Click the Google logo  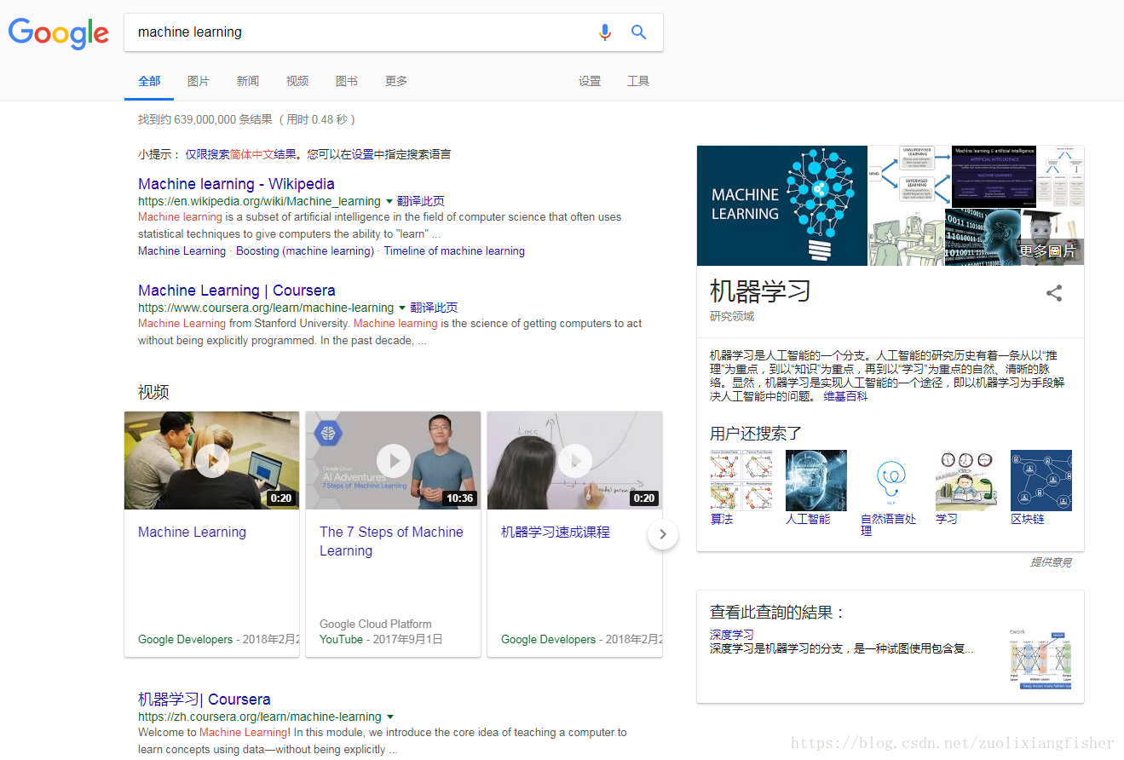(x=59, y=33)
